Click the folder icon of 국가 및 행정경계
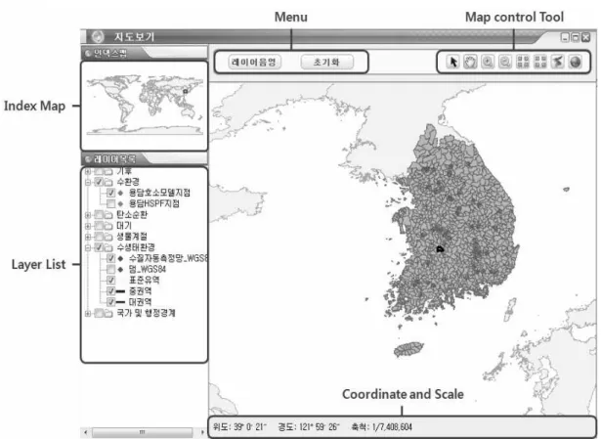Viewport: 601px width, 439px height. point(108,314)
